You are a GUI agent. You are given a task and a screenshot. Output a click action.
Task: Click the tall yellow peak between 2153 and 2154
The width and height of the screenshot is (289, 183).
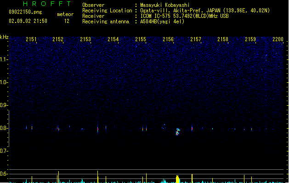tap(98, 177)
